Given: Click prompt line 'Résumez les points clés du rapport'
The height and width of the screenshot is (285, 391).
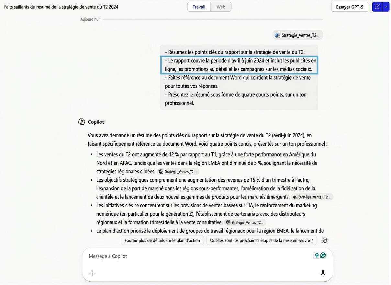Looking at the screenshot, I should (x=235, y=52).
